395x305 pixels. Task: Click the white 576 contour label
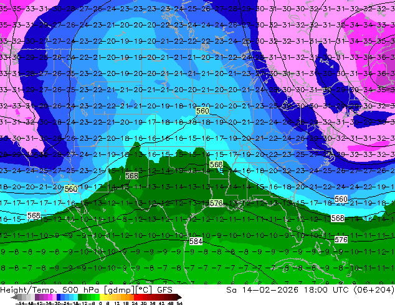pyautogui.click(x=341, y=240)
